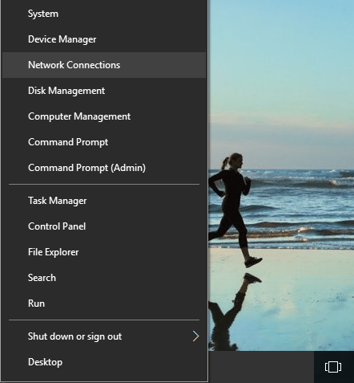Open Disk Management

click(x=104, y=91)
